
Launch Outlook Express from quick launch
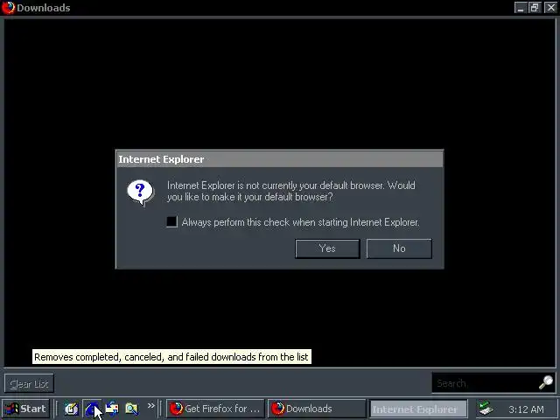112,409
